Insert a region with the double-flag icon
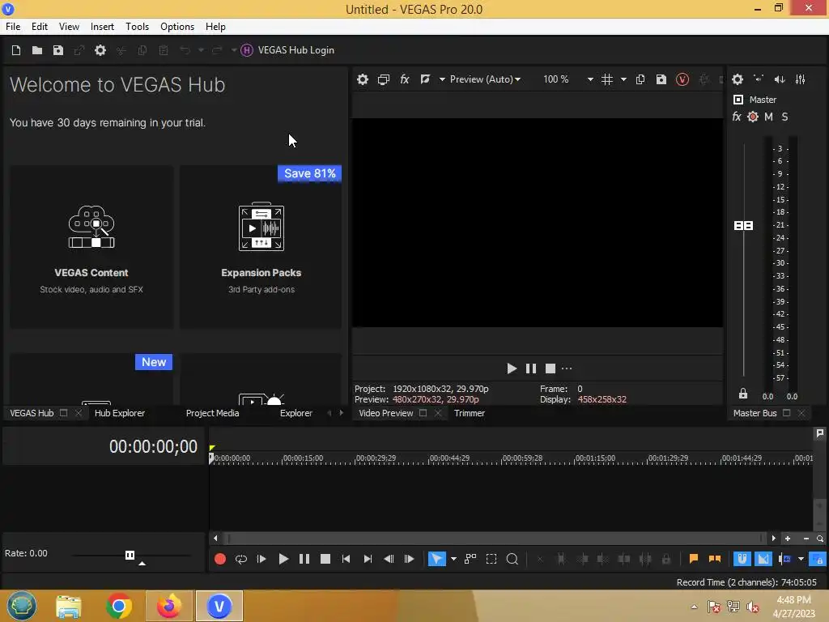 [714, 559]
